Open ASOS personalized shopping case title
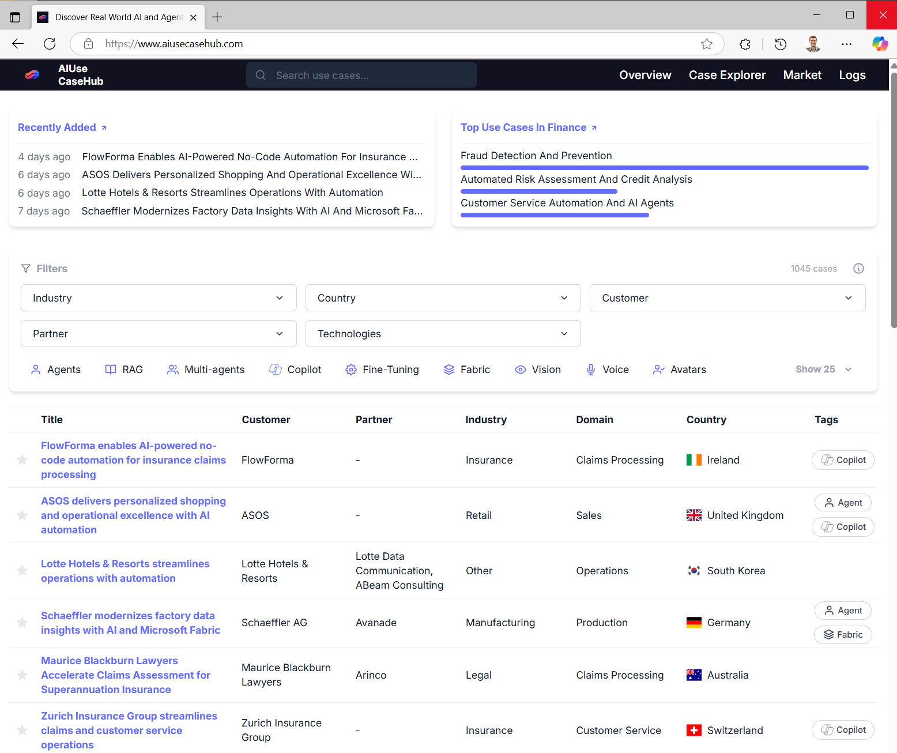Viewport: 897px width, 753px height. 133,515
